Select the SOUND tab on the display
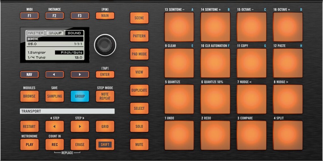This screenshot has width=323, height=161. tap(74, 33)
